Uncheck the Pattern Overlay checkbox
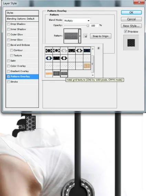 click(9, 76)
